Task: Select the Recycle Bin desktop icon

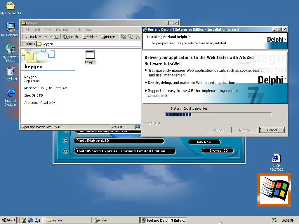Action: pos(11,73)
